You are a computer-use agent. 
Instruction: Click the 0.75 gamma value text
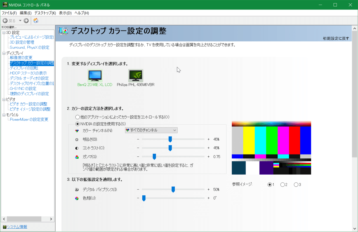click(217, 157)
